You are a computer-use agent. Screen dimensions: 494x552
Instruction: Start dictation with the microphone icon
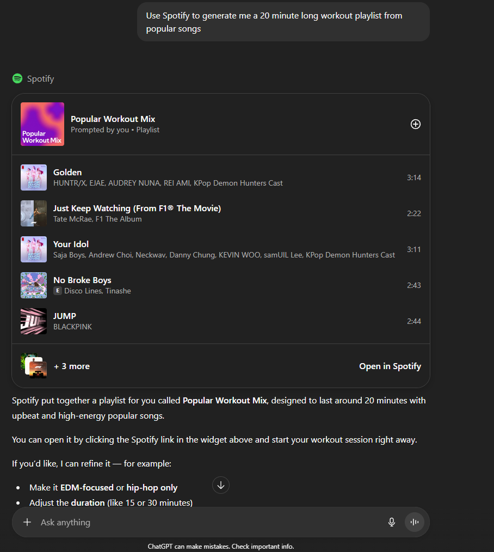(x=392, y=522)
